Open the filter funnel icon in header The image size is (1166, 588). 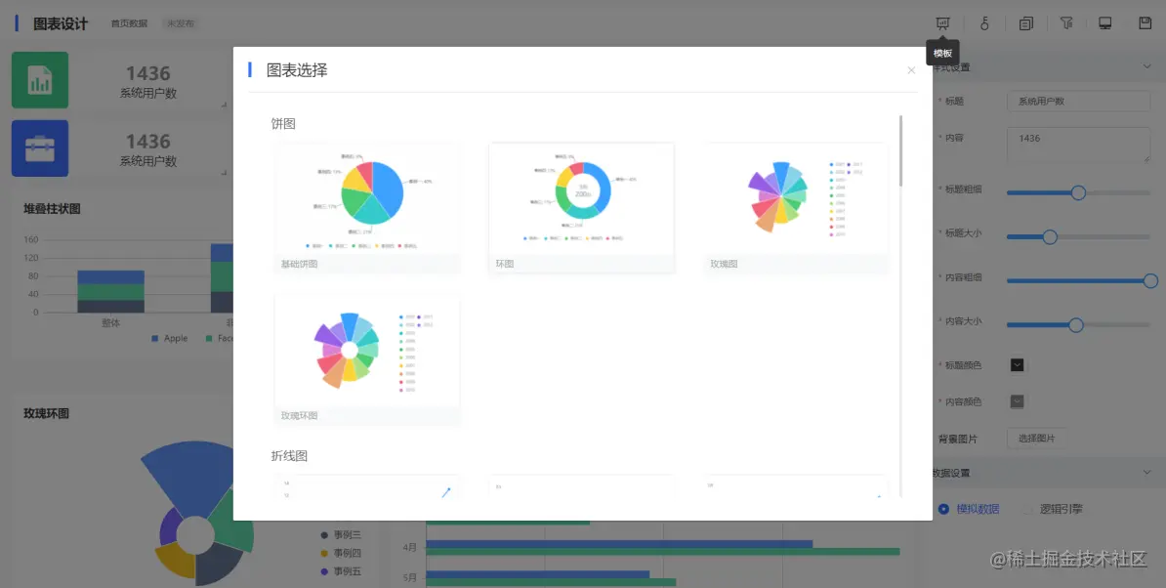tap(1066, 23)
